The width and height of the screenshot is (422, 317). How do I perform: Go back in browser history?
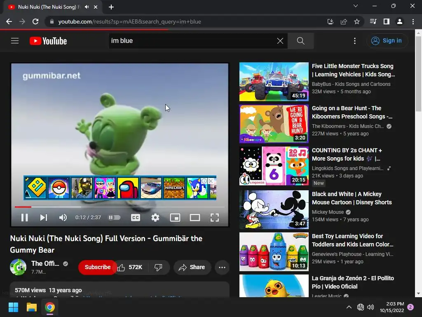pos(9,21)
